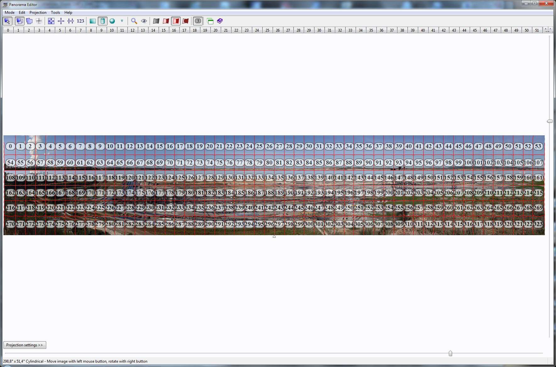Toggle the 123 image numbering display
The height and width of the screenshot is (367, 556).
(x=80, y=21)
